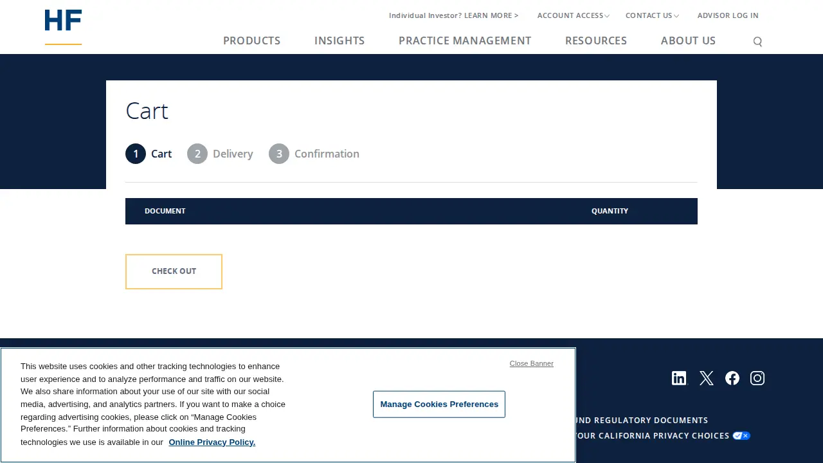Click the Document column header
This screenshot has width=823, height=463.
(165, 211)
